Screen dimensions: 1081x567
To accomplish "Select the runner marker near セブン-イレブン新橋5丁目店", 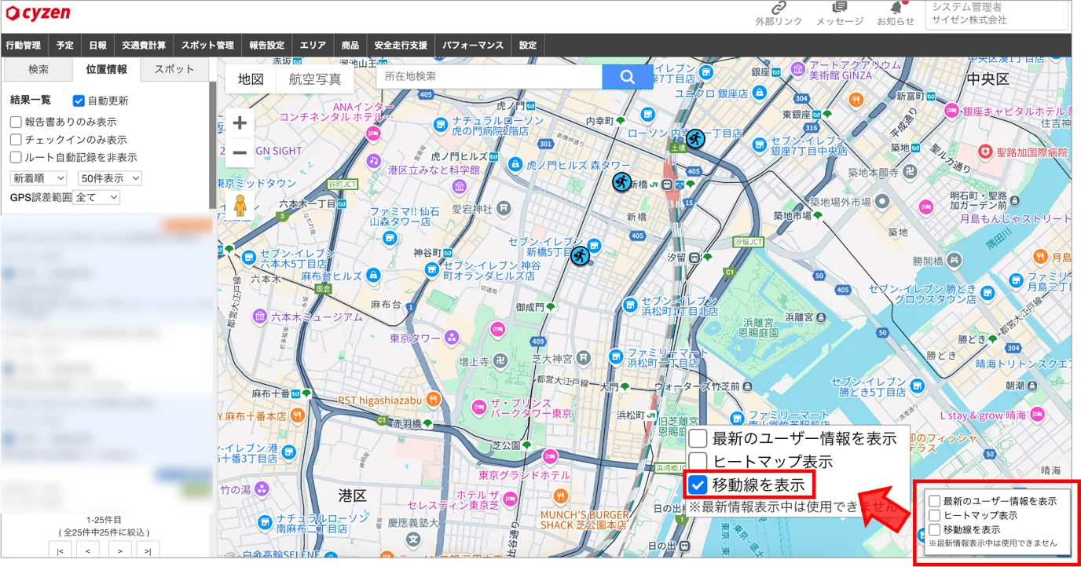I will [580, 255].
